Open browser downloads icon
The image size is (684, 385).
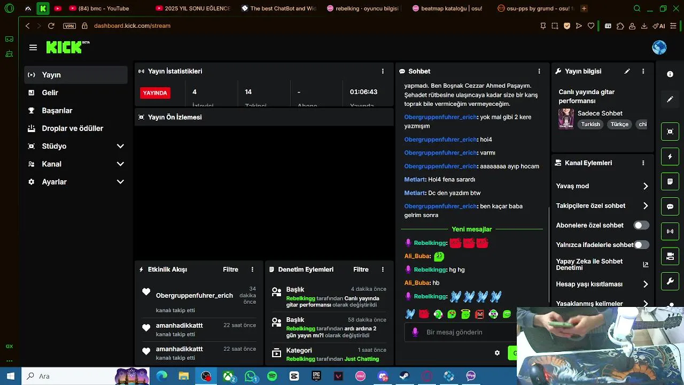coord(644,26)
